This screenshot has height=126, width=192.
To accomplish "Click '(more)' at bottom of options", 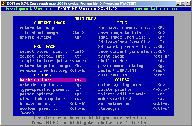I will pos(27,113).
